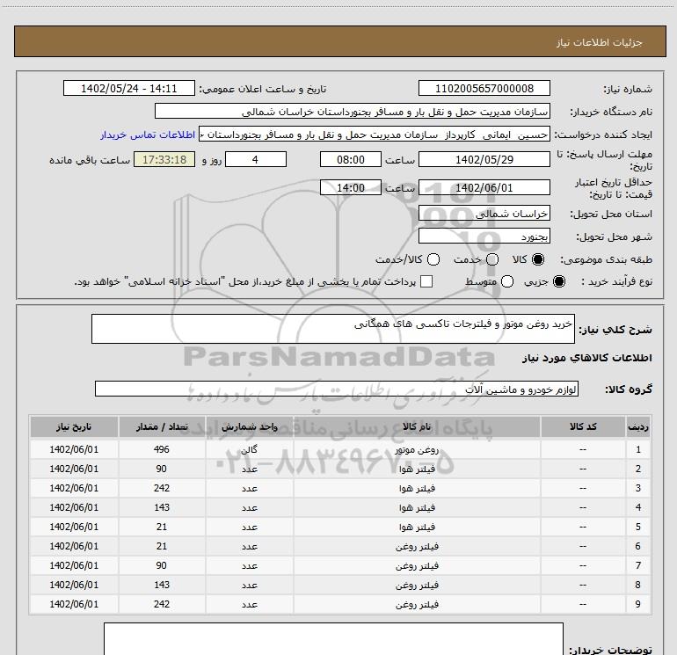Click quantity 143 in row 4

pos(162,508)
